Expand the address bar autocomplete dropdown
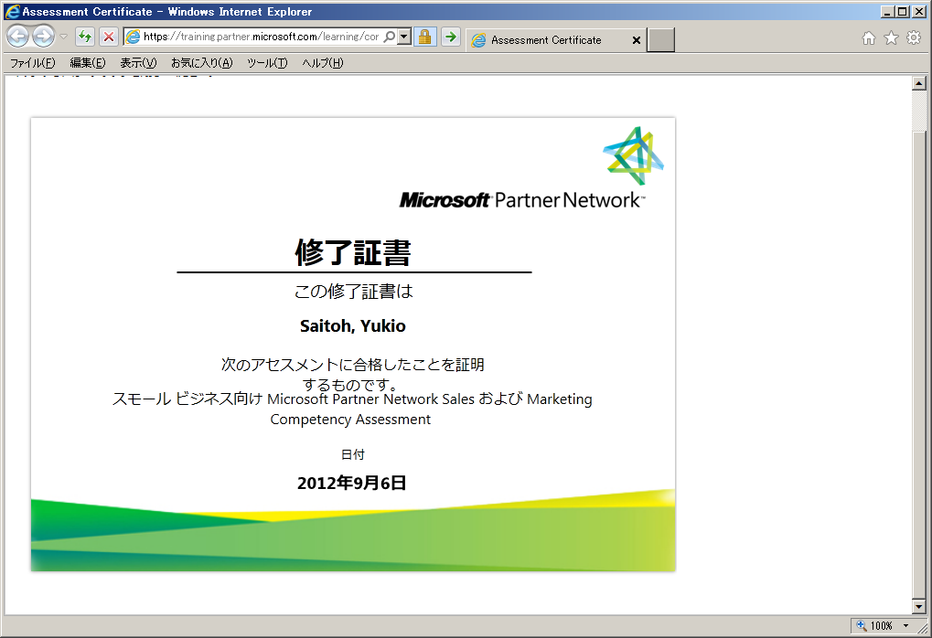The image size is (932, 638). pos(404,37)
